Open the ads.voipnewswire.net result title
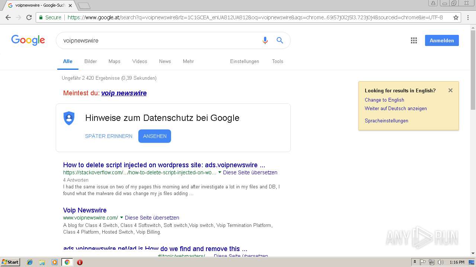Viewport: 476px width, 267px height. pos(155,249)
